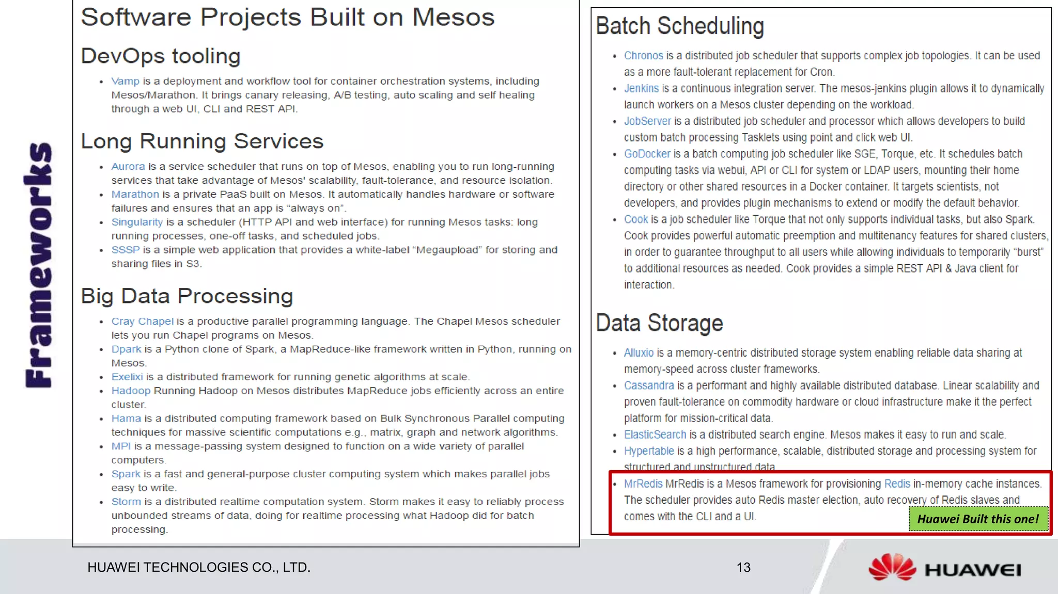1058x594 pixels.
Task: Click the Huawei logo icon
Action: [x=892, y=568]
